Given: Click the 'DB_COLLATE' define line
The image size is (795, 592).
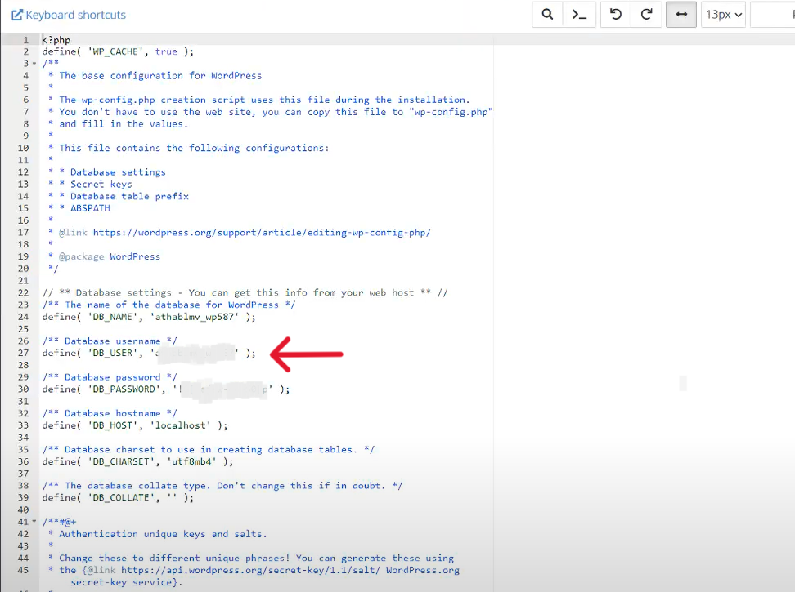Looking at the screenshot, I should click(118, 498).
